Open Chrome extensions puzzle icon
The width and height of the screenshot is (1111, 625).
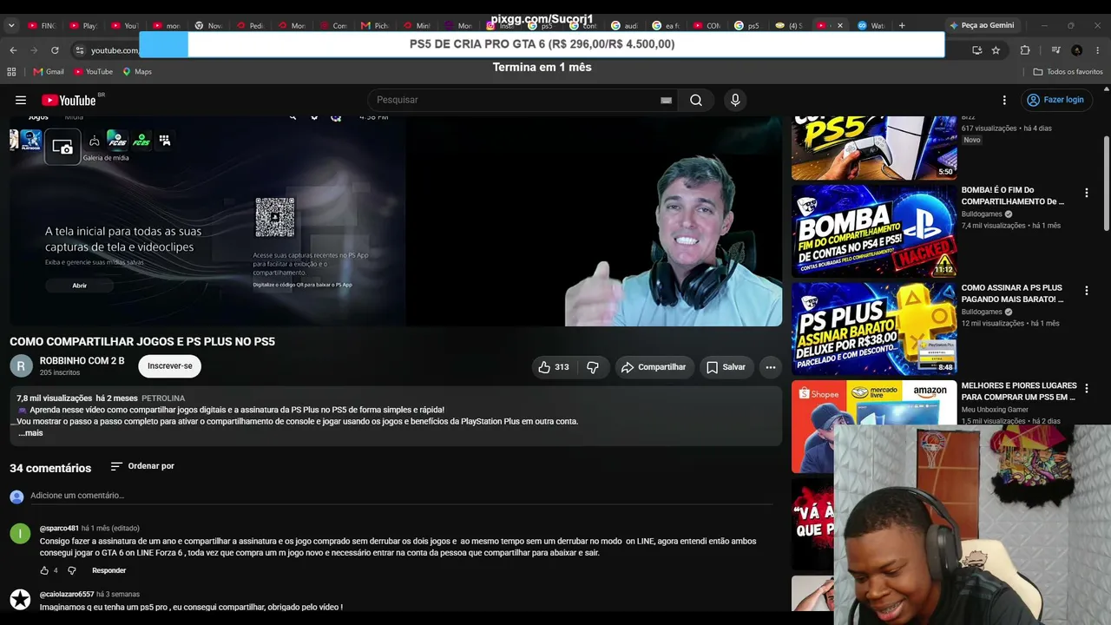[1025, 50]
